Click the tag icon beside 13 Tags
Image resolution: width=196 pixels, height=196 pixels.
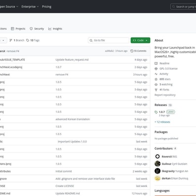[28, 40]
